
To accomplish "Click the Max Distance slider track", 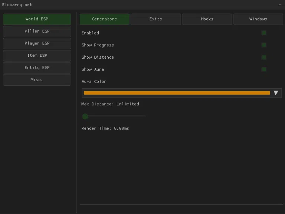I will click(x=114, y=116).
